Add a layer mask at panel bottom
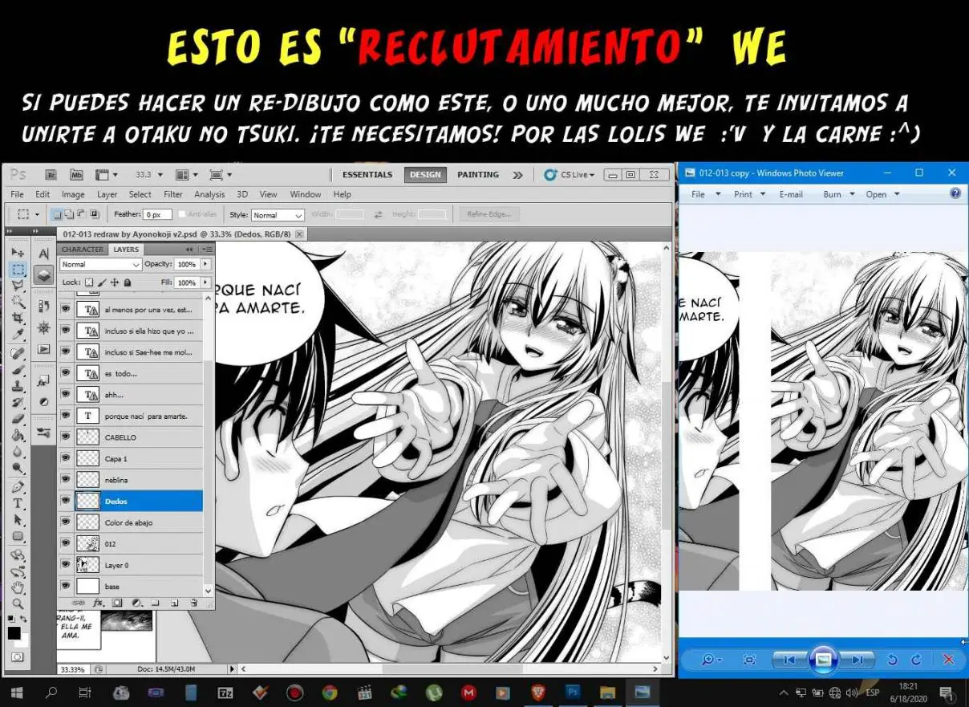 pyautogui.click(x=117, y=602)
